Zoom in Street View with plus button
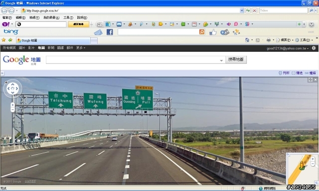This screenshot has height=191, width=319. point(12,105)
